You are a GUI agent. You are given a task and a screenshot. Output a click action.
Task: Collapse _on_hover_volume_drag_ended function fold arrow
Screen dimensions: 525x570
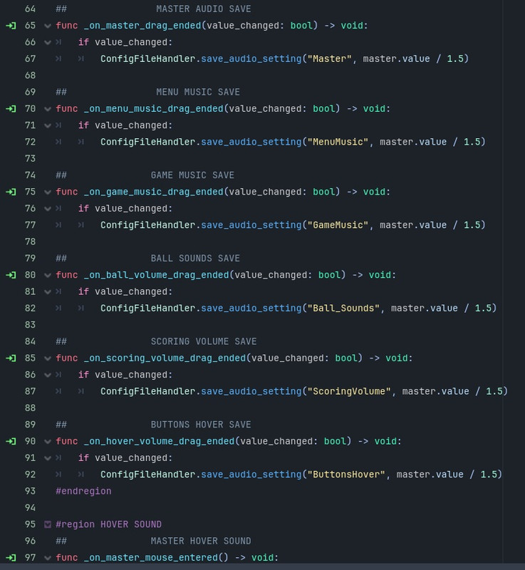(x=48, y=442)
